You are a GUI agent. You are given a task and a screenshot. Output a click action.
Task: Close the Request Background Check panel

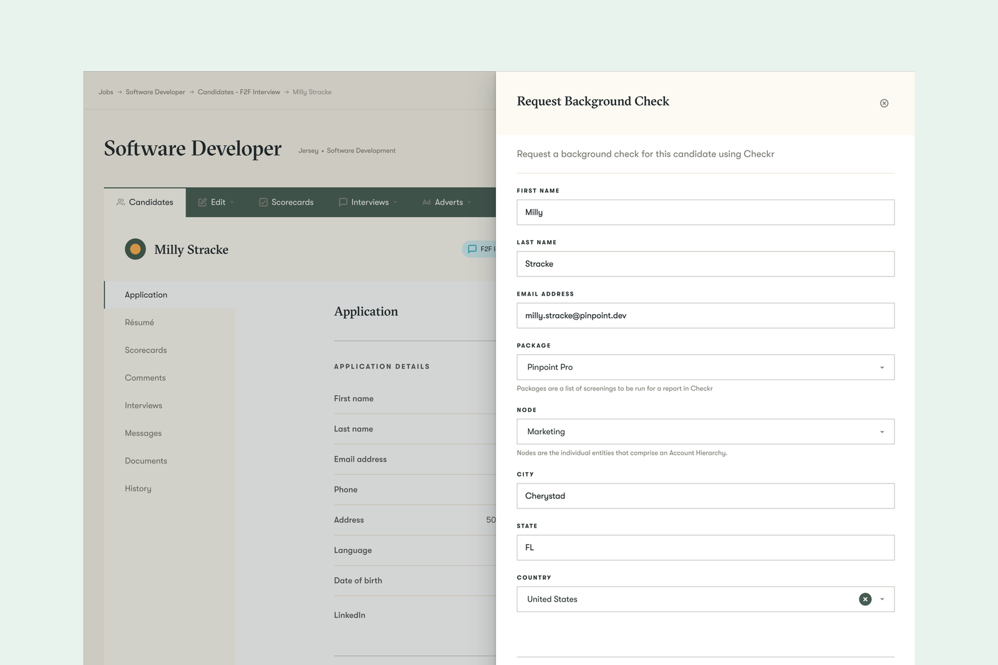(x=884, y=104)
